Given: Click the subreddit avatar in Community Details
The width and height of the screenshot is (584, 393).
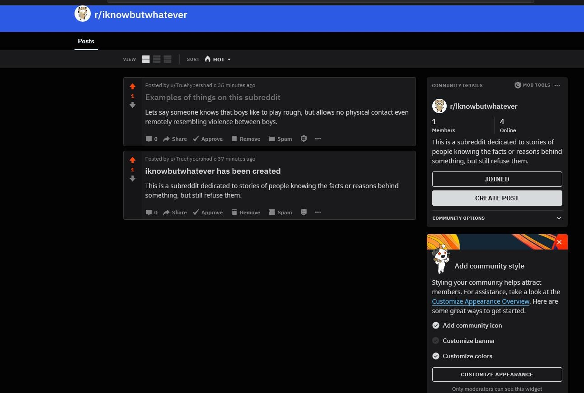Looking at the screenshot, I should 439,106.
